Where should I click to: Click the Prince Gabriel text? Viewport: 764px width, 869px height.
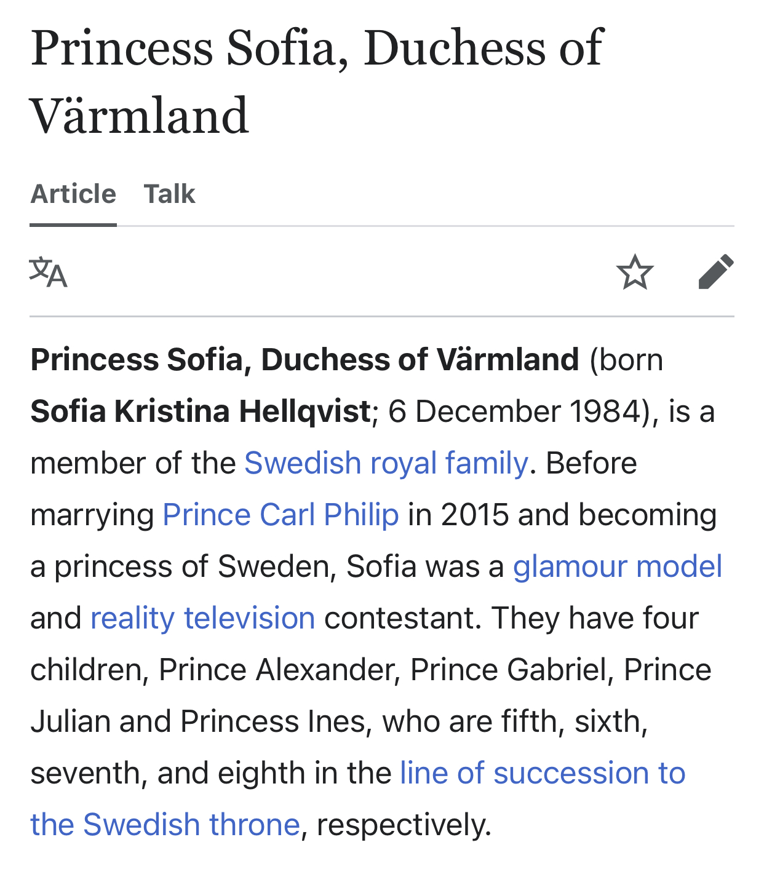tap(508, 670)
